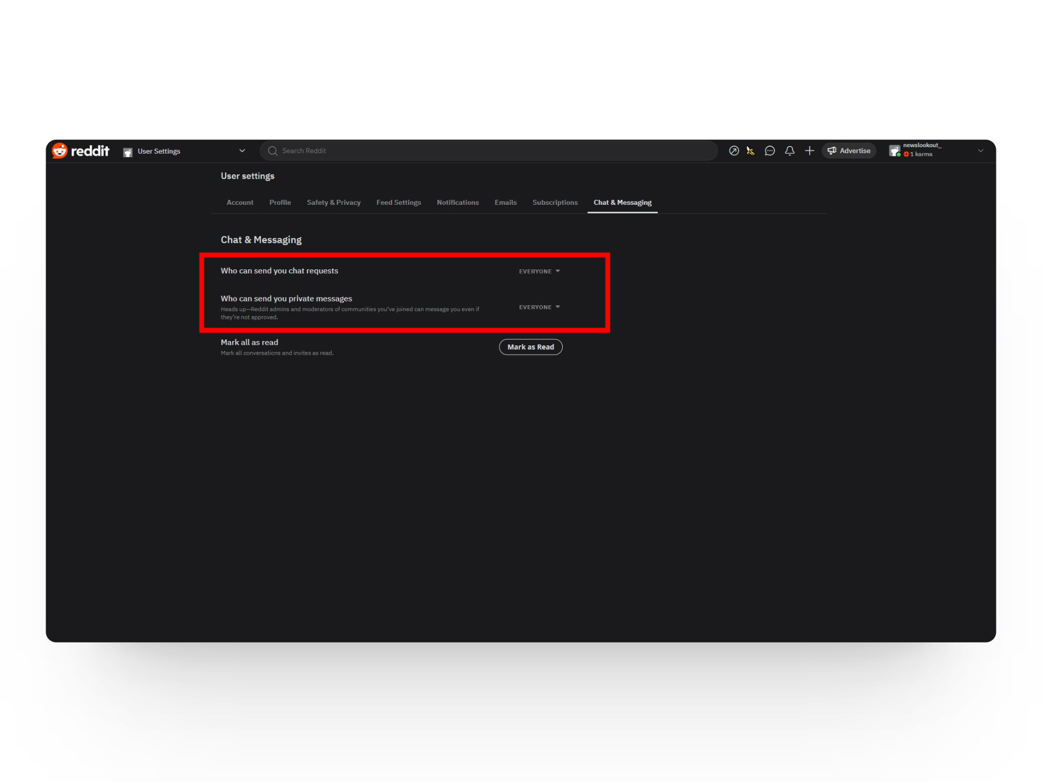Focus the Search Reddit field
Viewport: 1042px width, 782px height.
[x=488, y=150]
